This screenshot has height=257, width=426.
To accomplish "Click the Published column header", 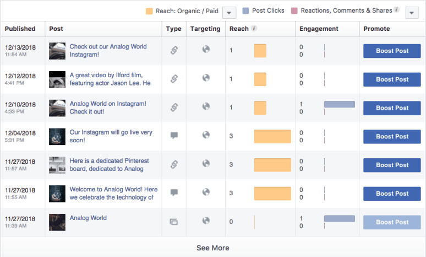I will click(x=20, y=29).
